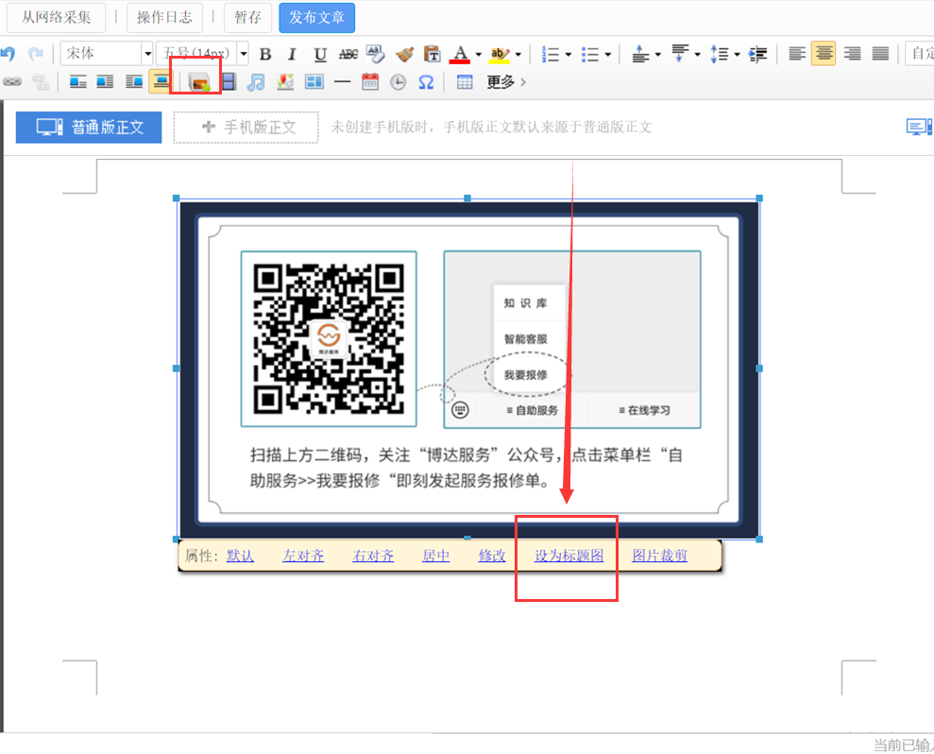This screenshot has width=934, height=754.
Task: Toggle underline formatting (U)
Action: (x=320, y=54)
